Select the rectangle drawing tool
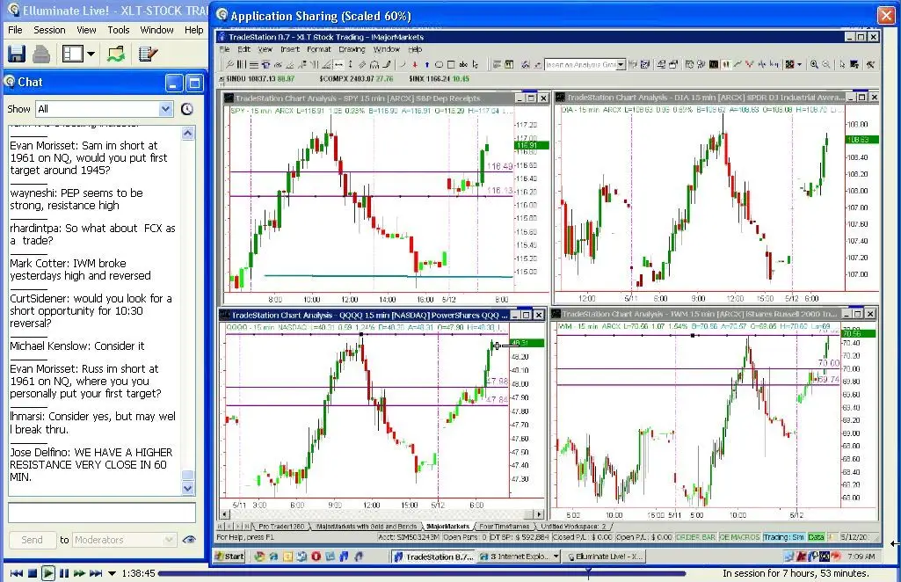The height and width of the screenshot is (582, 901). coord(451,65)
